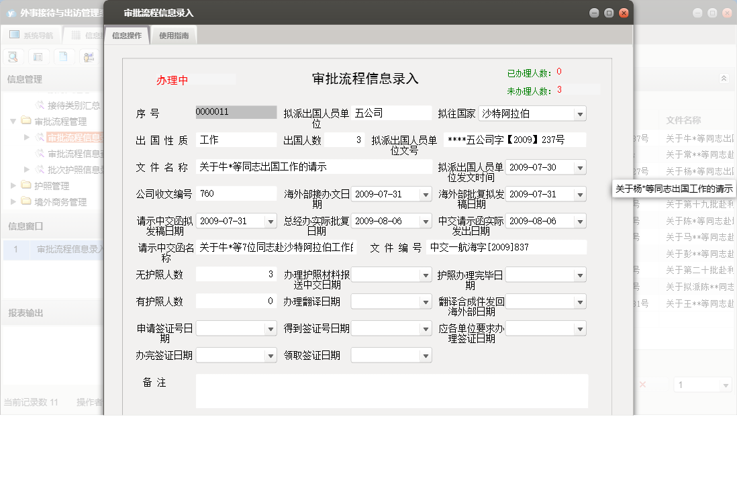Select the search/magnifier tool icon

point(13,56)
